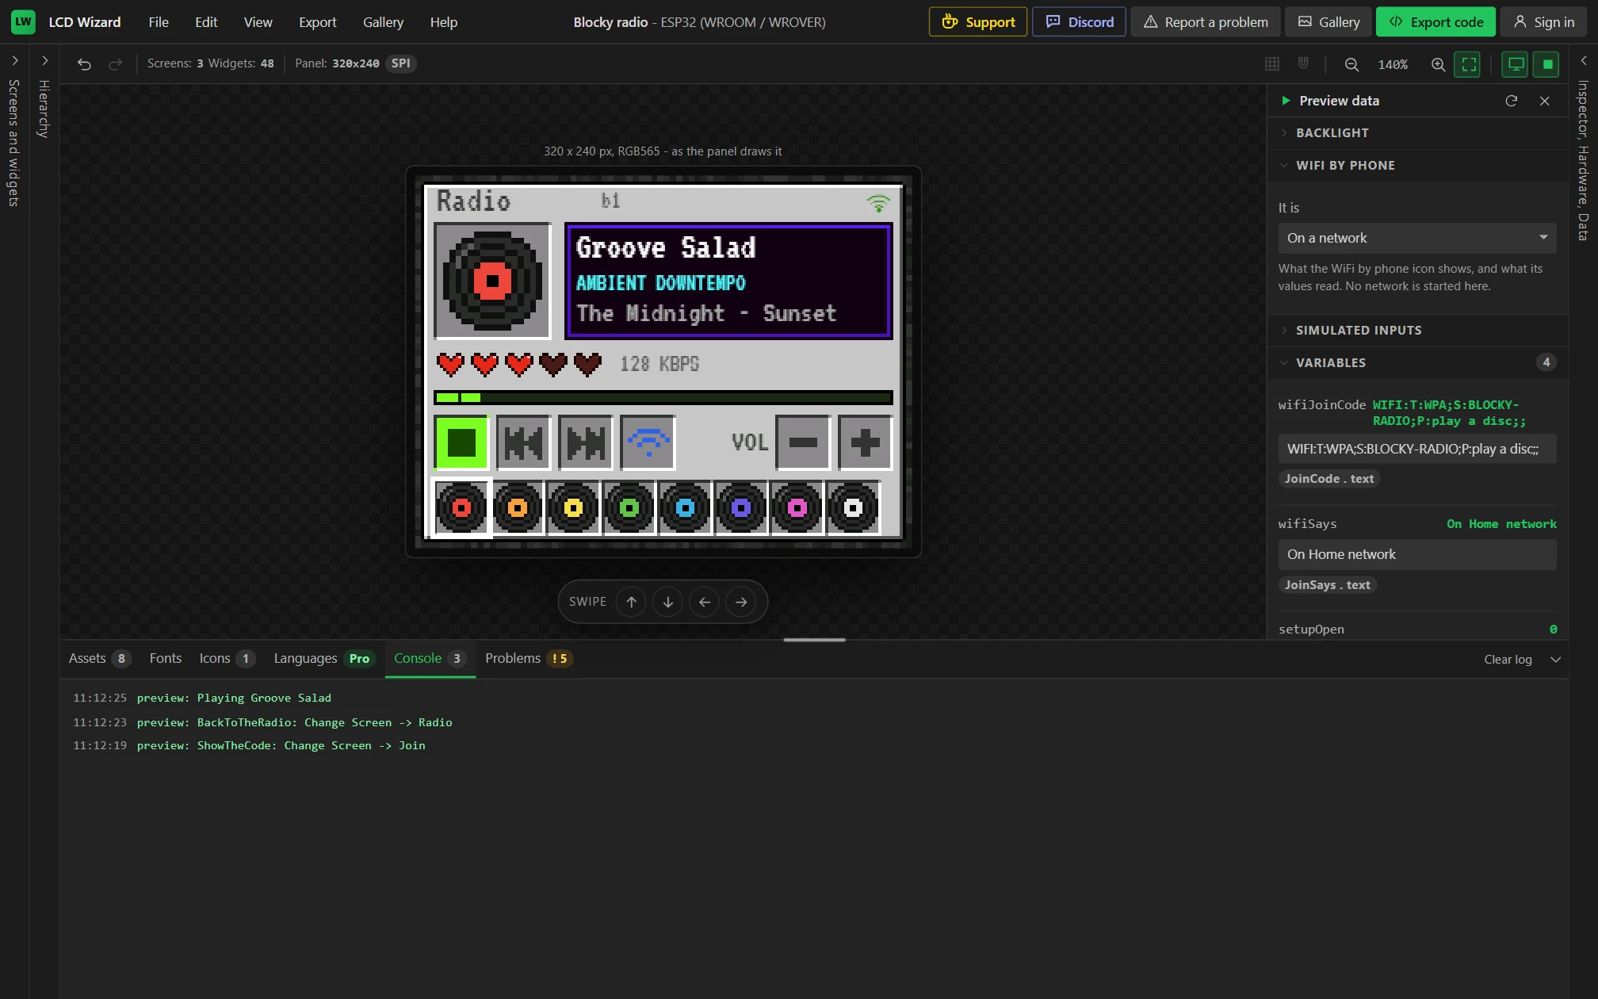Screen dimensions: 1598x999
Task: Toggle the green monitor preview icon
Action: (x=1516, y=64)
